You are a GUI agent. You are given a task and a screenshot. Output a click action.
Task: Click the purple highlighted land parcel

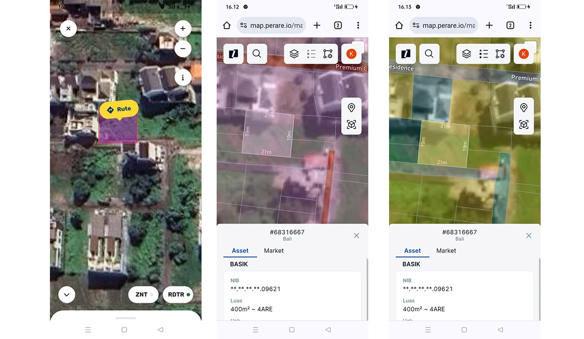point(118,132)
